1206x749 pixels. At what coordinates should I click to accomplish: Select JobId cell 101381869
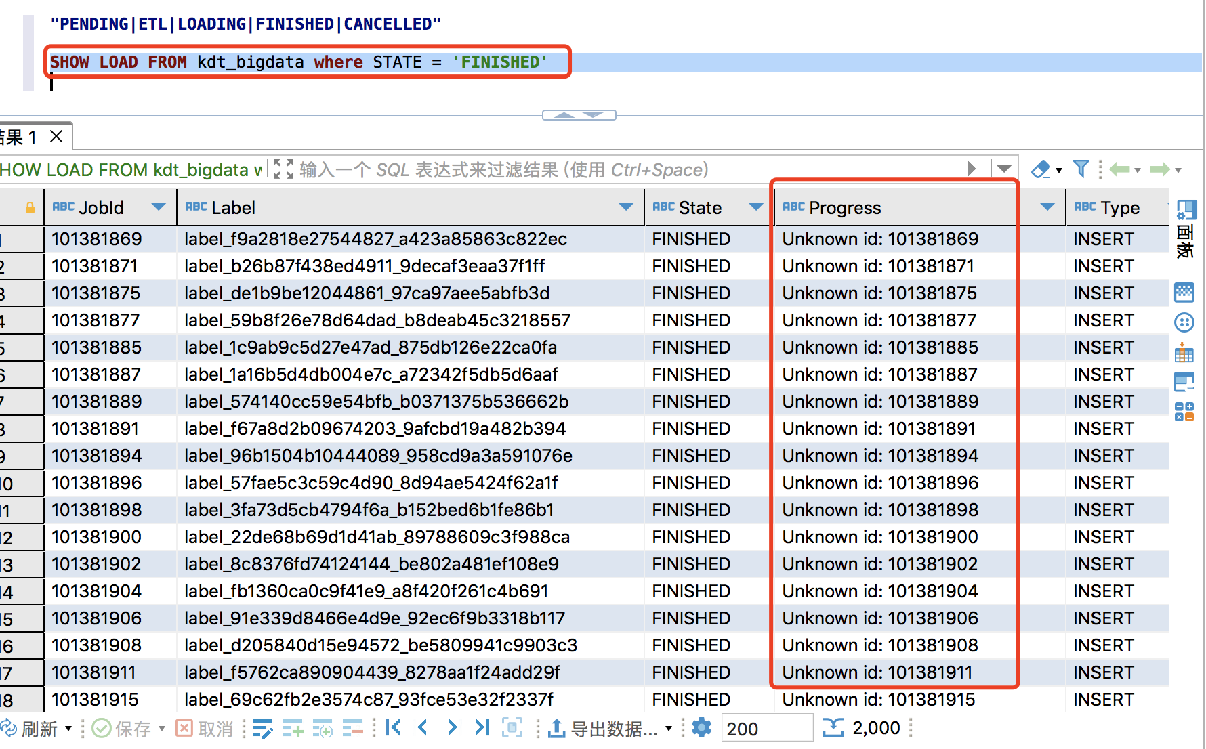click(x=110, y=239)
